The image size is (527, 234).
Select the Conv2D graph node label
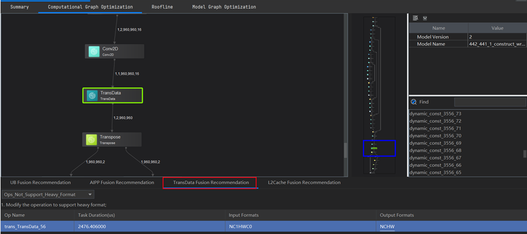click(110, 49)
